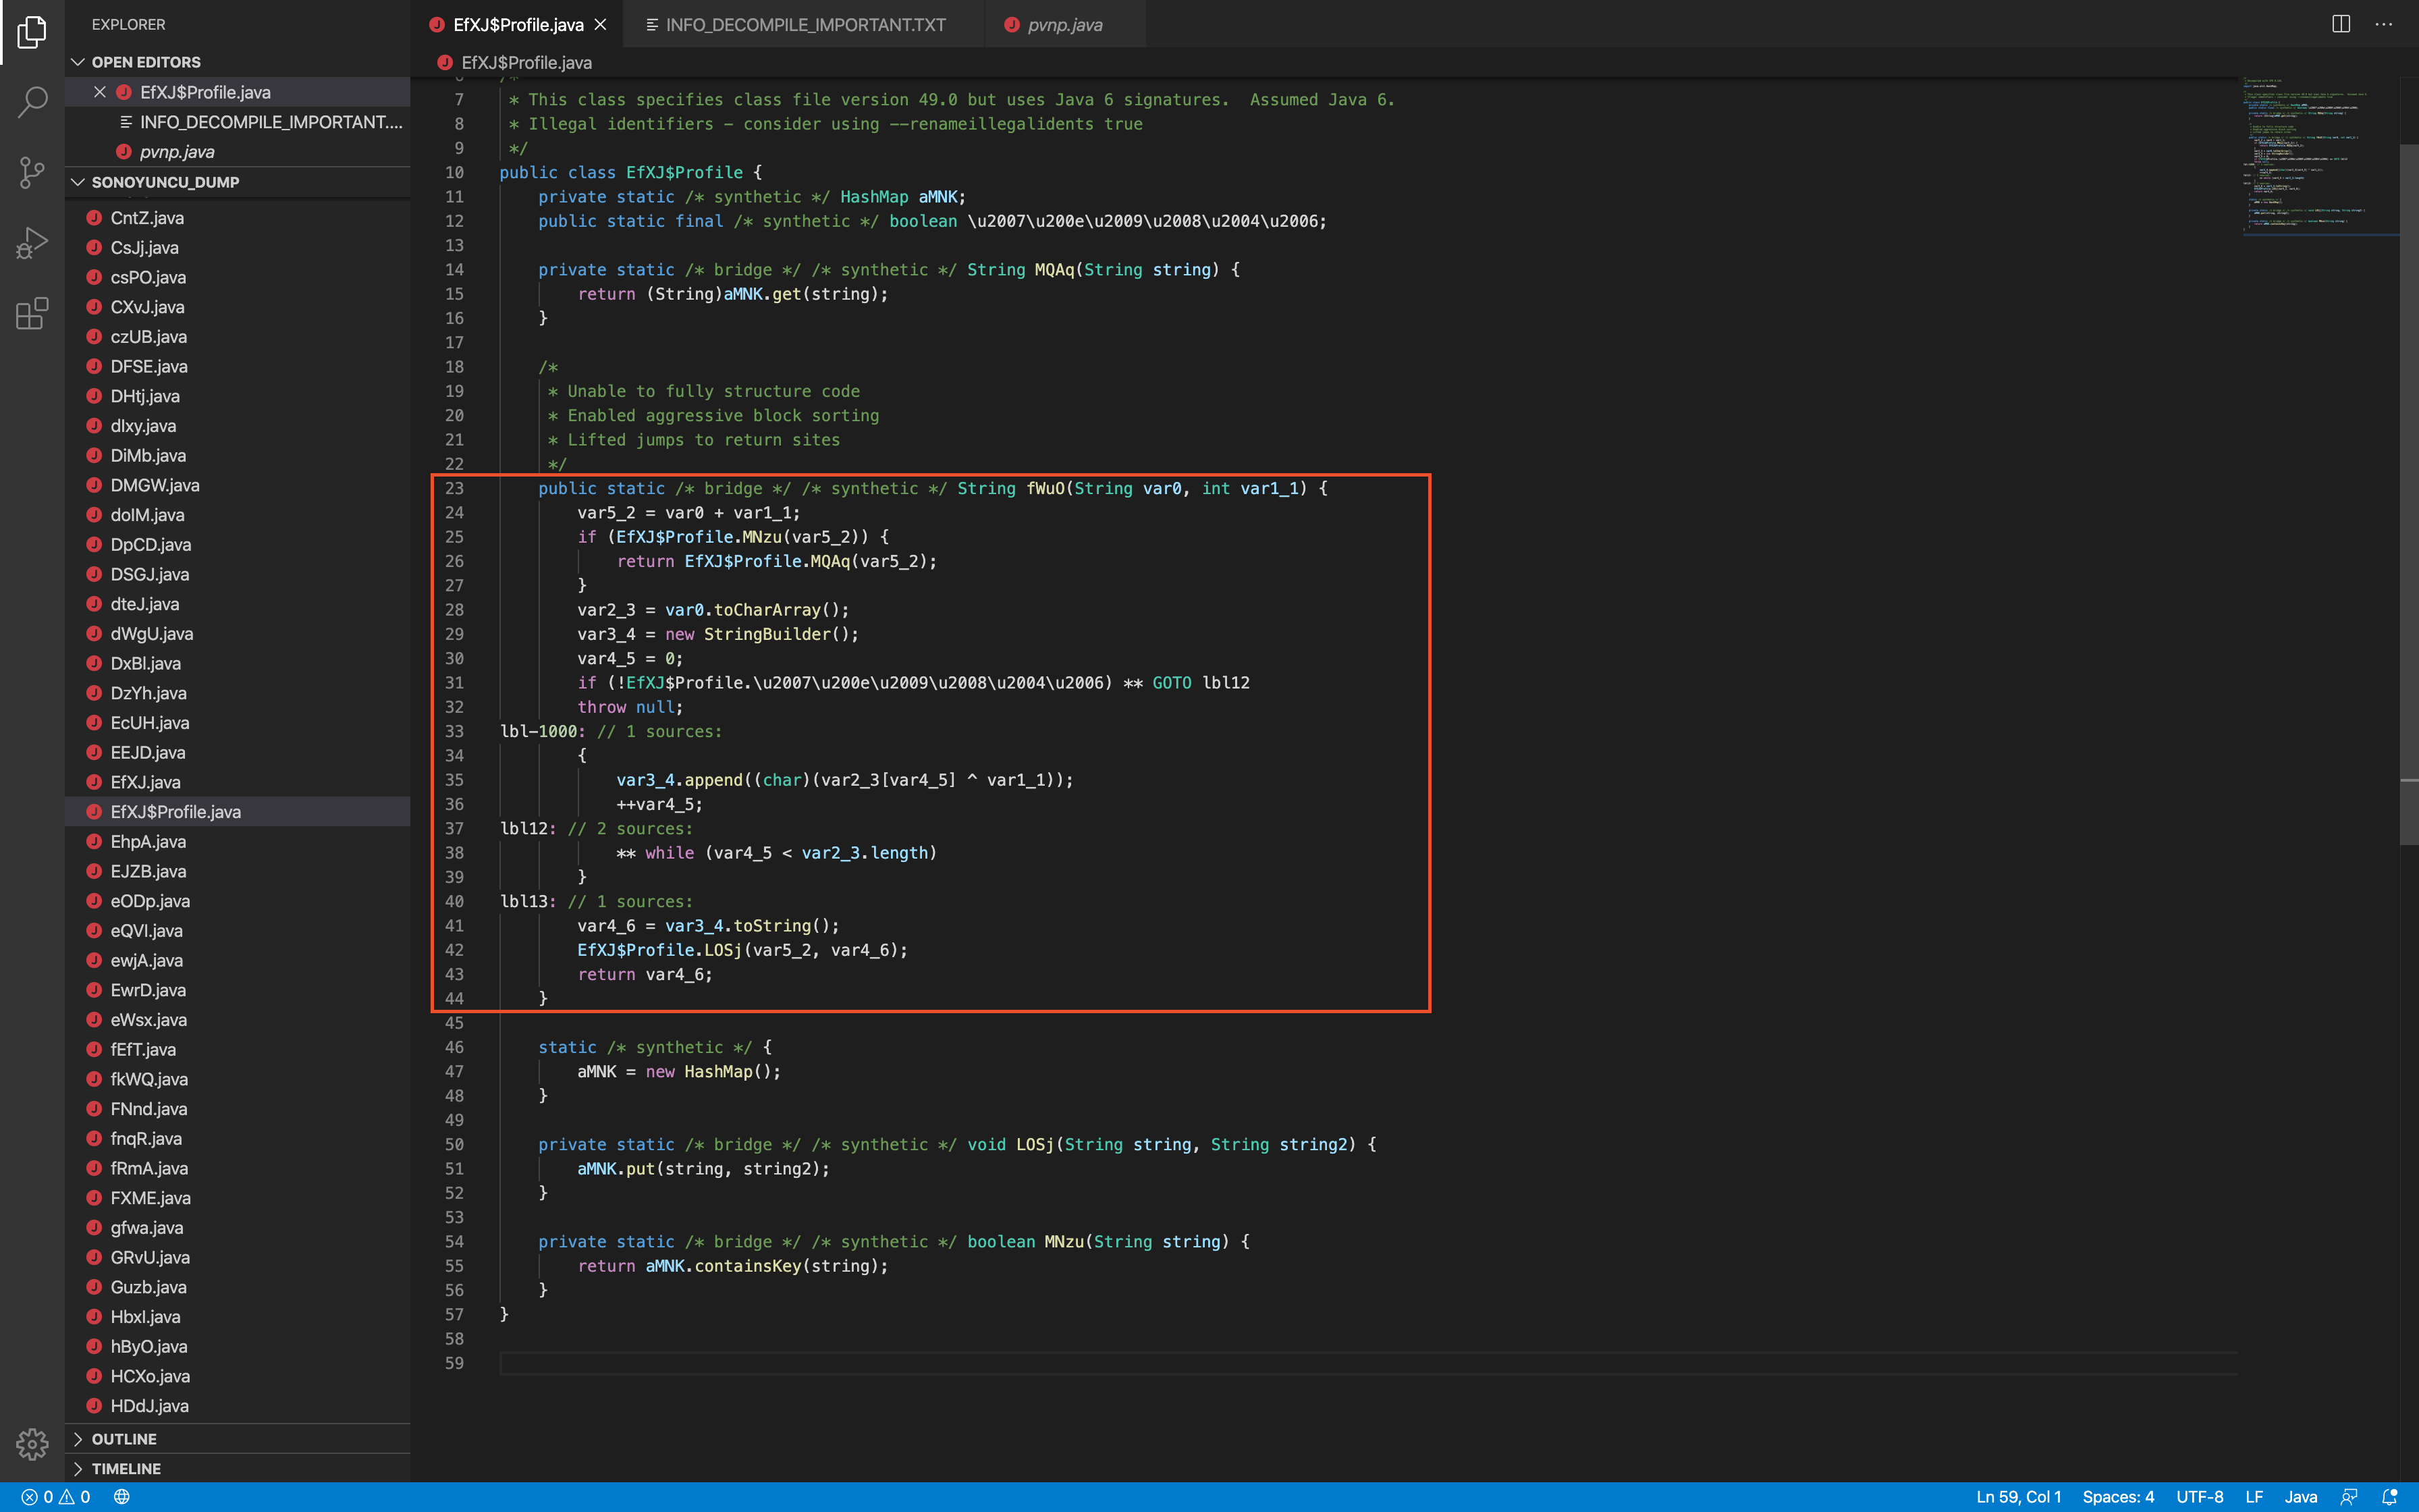This screenshot has width=2419, height=1512.
Task: Open the Explorer view in activity bar
Action: click(x=32, y=32)
